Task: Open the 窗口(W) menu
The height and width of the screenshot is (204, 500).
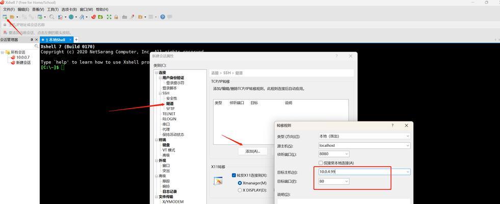Action: pyautogui.click(x=87, y=10)
